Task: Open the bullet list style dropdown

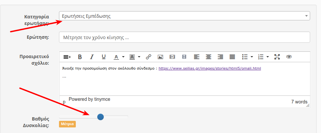Action: point(252,57)
